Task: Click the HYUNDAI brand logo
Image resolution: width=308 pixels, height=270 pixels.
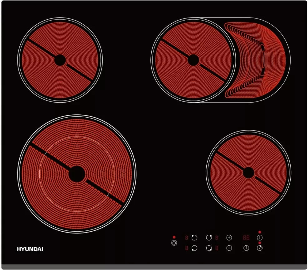Action: (x=30, y=249)
